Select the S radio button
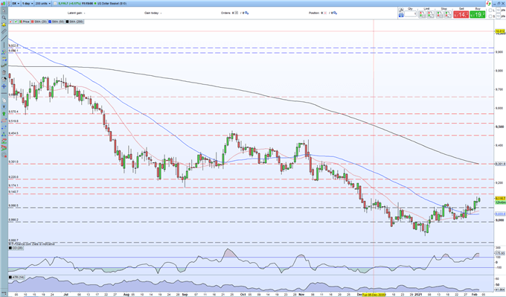The width and height of the screenshot is (506, 297). tap(490, 16)
